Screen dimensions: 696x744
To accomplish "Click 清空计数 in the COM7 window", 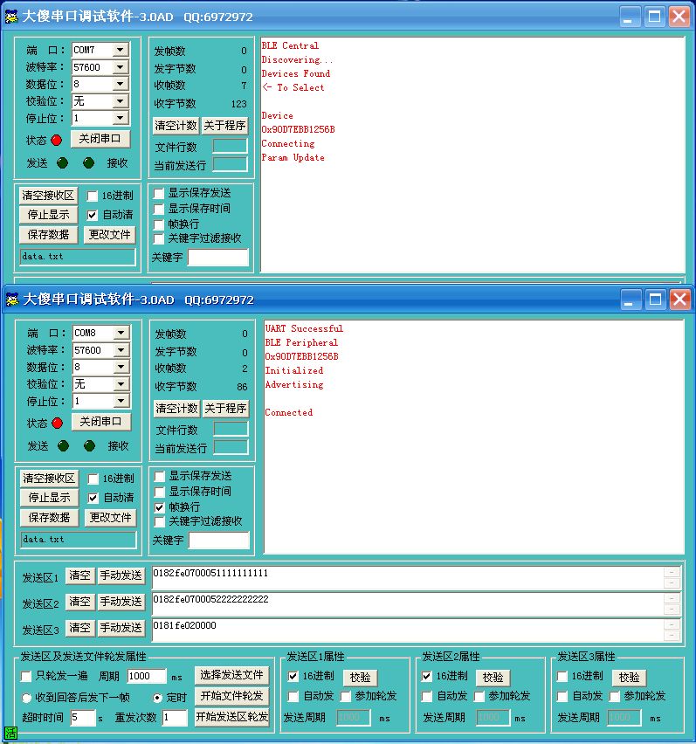I will pos(176,125).
